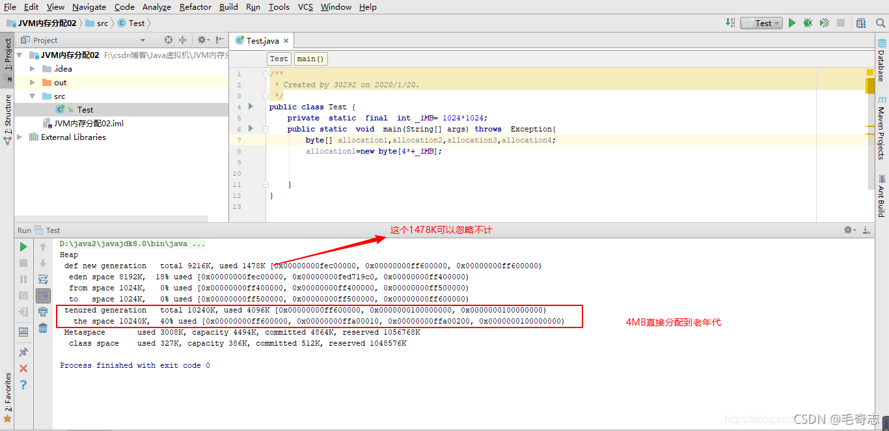
Task: Click the Make Project build icon
Action: (x=730, y=23)
